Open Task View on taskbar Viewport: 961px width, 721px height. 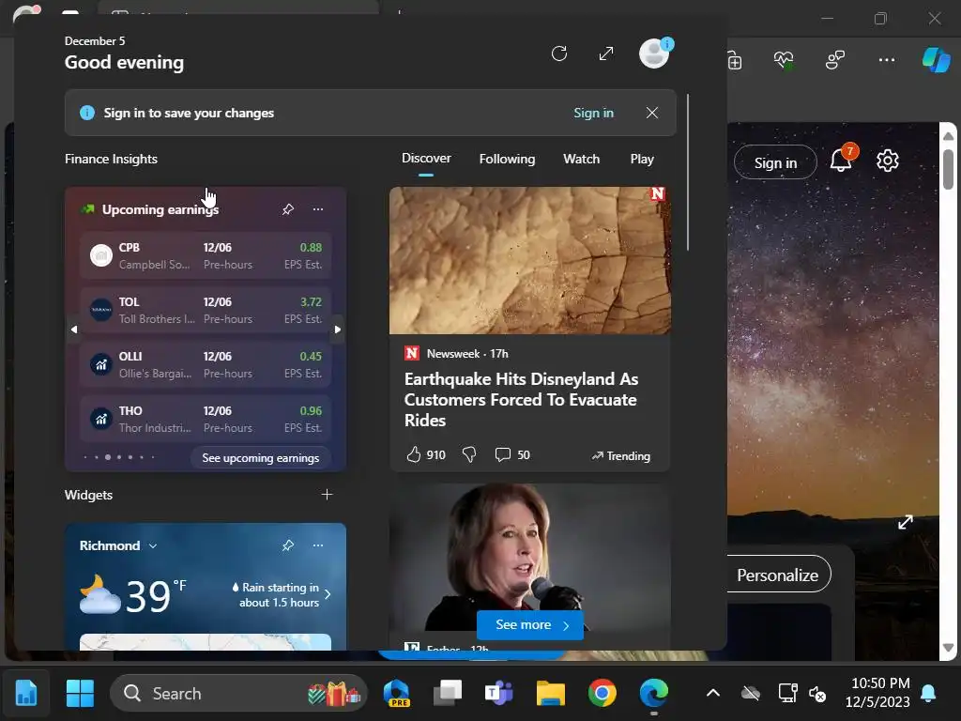[x=448, y=694]
